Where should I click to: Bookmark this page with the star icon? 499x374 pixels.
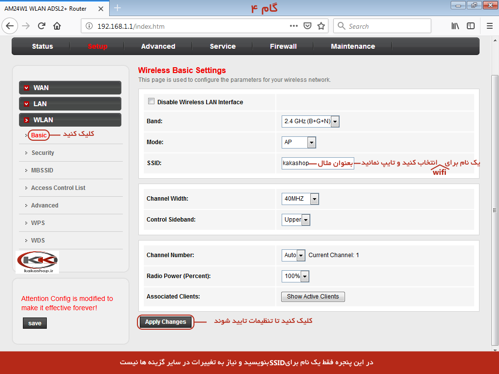[x=321, y=26]
